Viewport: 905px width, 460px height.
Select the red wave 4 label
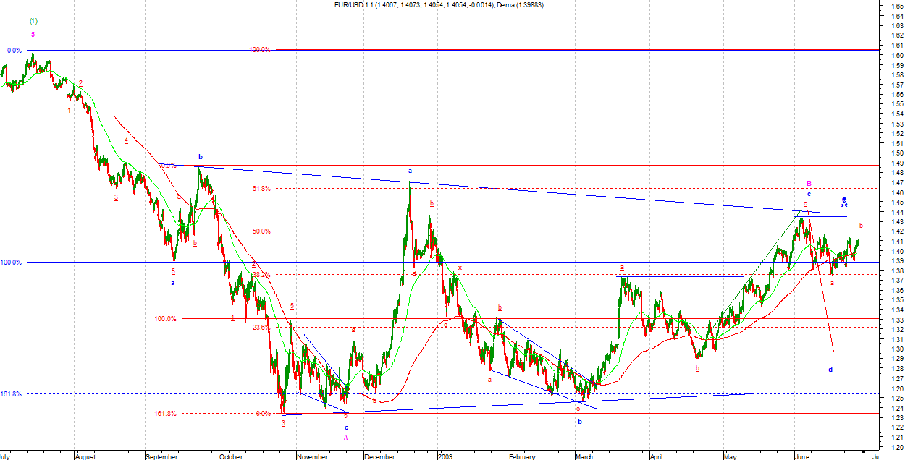pos(126,140)
